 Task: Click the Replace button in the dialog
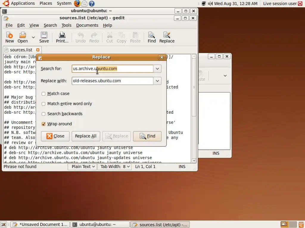pyautogui.click(x=116, y=136)
